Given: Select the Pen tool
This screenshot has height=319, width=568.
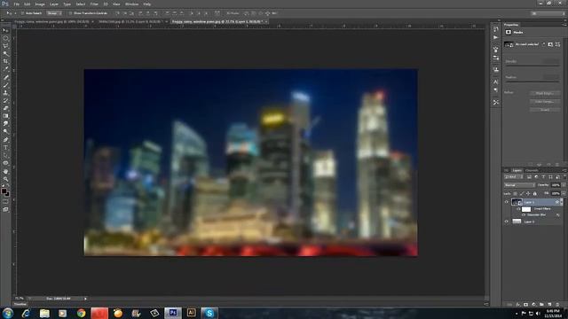Looking at the screenshot, I should click(x=5, y=140).
